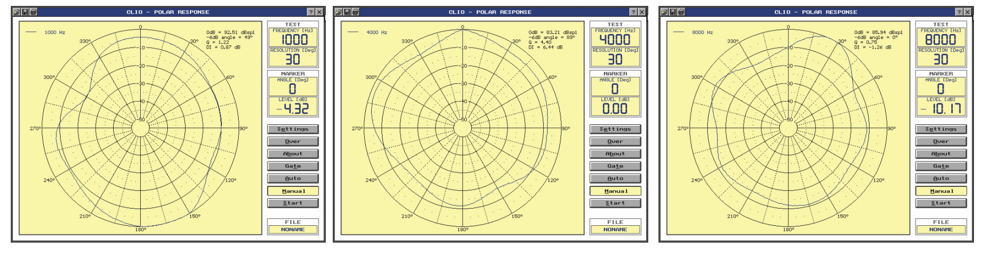Click the save icon in the 8000 Hz window
The image size is (981, 255).
pos(673,12)
